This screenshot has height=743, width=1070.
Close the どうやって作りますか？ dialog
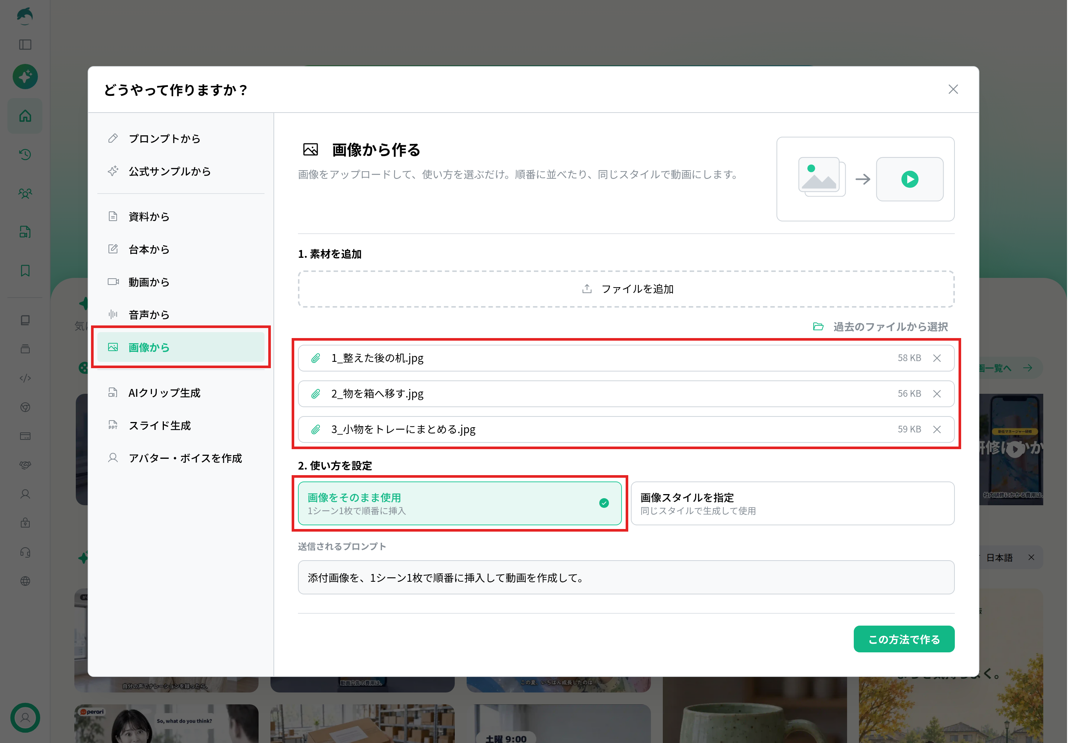pyautogui.click(x=953, y=90)
